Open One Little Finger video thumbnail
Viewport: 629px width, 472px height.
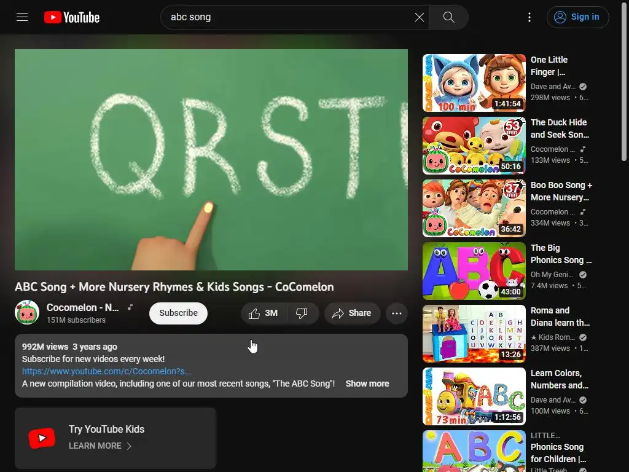474,83
